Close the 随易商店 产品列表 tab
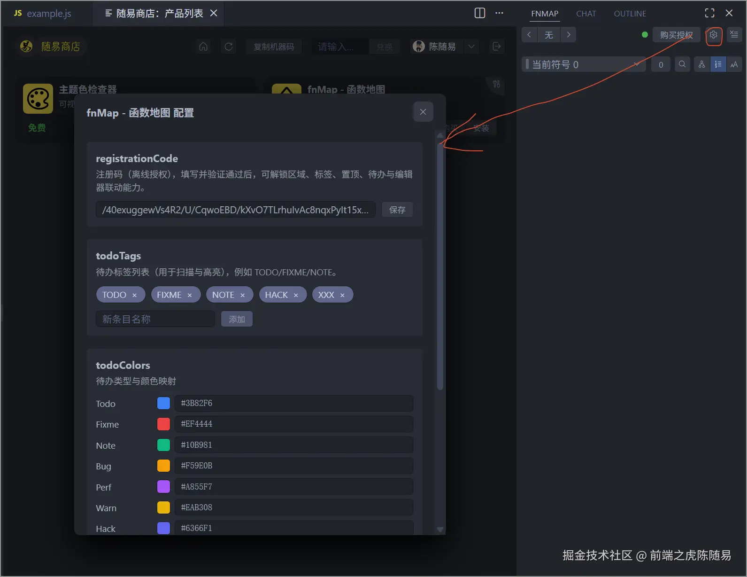 (214, 13)
